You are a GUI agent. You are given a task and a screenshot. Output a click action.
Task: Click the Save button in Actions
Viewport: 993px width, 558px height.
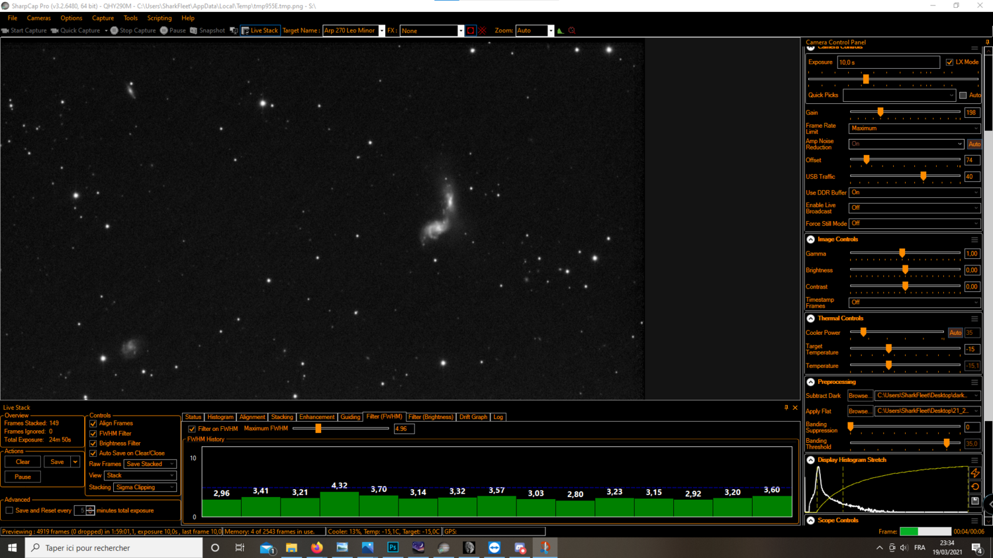(x=57, y=462)
